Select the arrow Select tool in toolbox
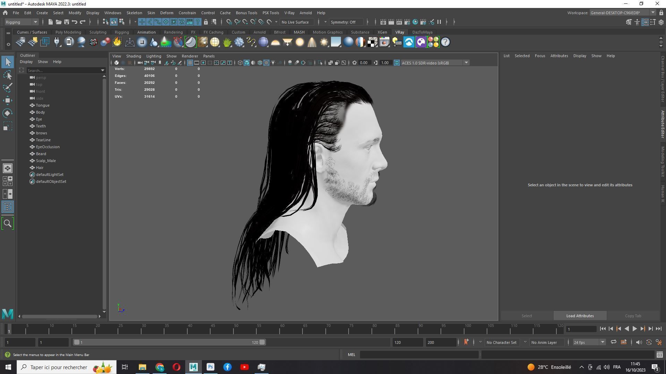666x374 pixels. (x=8, y=62)
